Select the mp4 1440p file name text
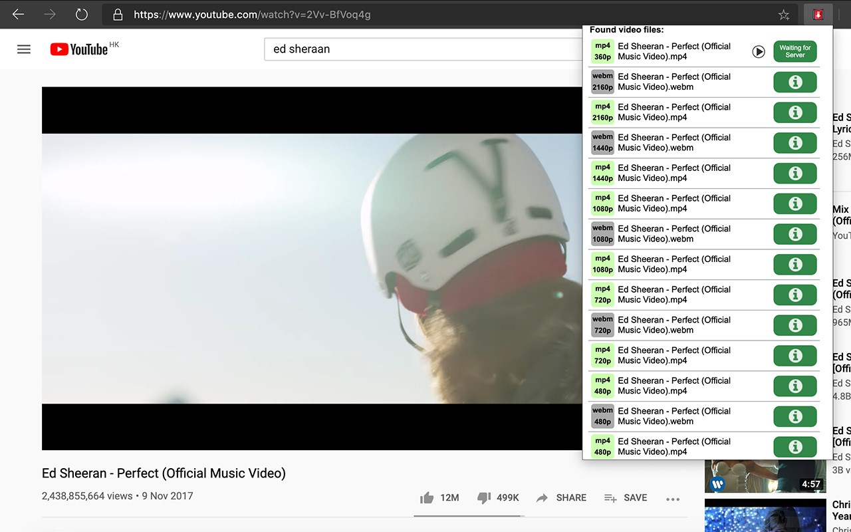The width and height of the screenshot is (851, 532). point(674,173)
